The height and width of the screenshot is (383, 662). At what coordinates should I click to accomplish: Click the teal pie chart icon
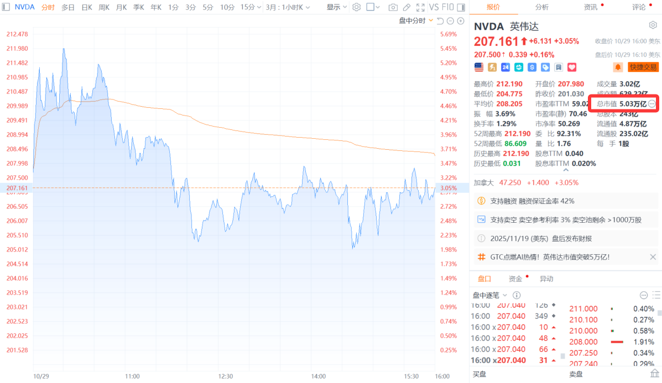tap(519, 67)
